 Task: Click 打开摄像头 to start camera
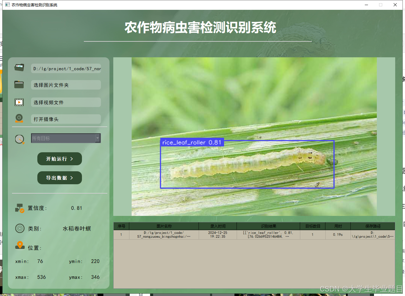coord(66,119)
